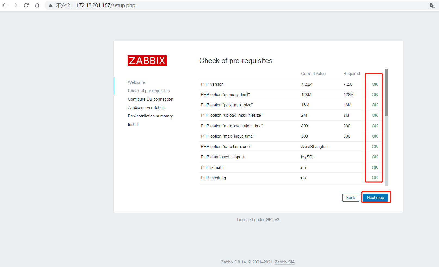
Task: Click OK status for PHP bcmath
Action: (x=375, y=167)
